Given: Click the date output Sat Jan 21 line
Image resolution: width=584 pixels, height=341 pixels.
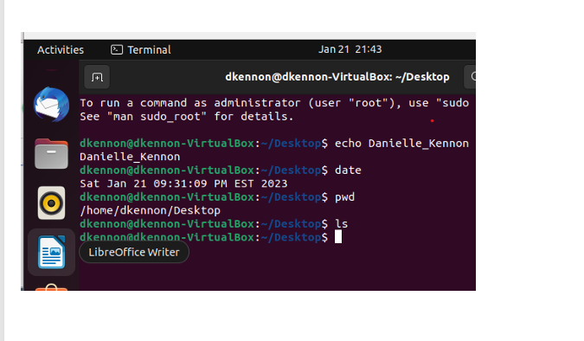Looking at the screenshot, I should pyautogui.click(x=183, y=183).
